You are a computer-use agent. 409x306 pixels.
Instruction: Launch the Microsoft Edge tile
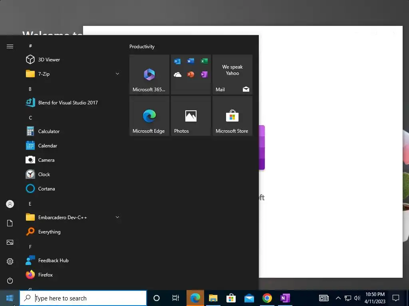[149, 116]
